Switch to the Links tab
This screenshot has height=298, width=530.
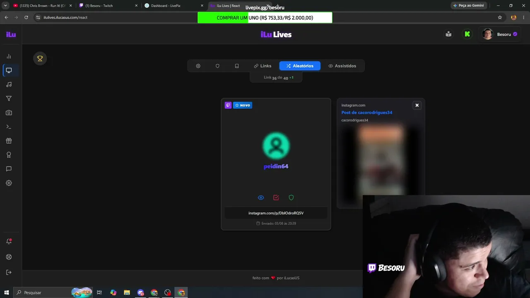(x=263, y=66)
